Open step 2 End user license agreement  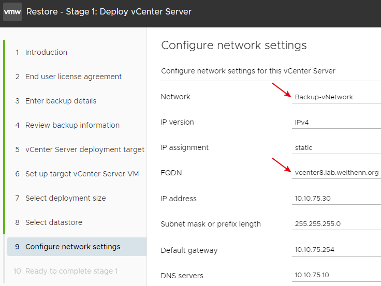point(68,77)
